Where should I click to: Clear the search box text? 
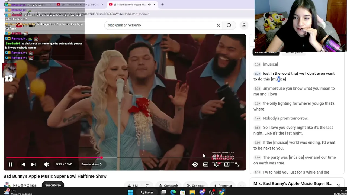219,25
